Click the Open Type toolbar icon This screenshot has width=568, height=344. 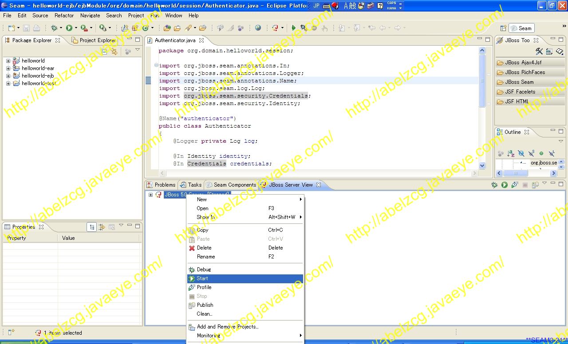pyautogui.click(x=167, y=28)
